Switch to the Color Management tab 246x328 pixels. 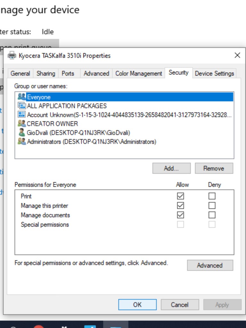tap(139, 73)
